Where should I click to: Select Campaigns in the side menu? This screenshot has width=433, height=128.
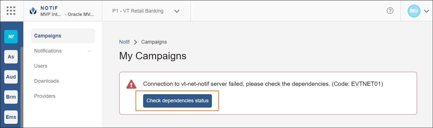click(x=48, y=36)
